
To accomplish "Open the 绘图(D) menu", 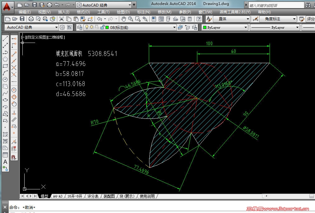I will 123,12.
